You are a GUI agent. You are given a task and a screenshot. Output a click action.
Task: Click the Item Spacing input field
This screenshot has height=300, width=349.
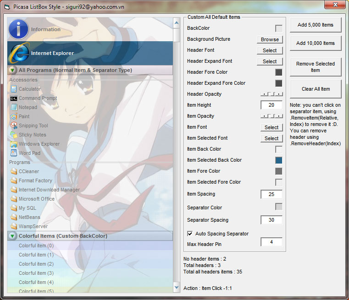click(x=271, y=194)
